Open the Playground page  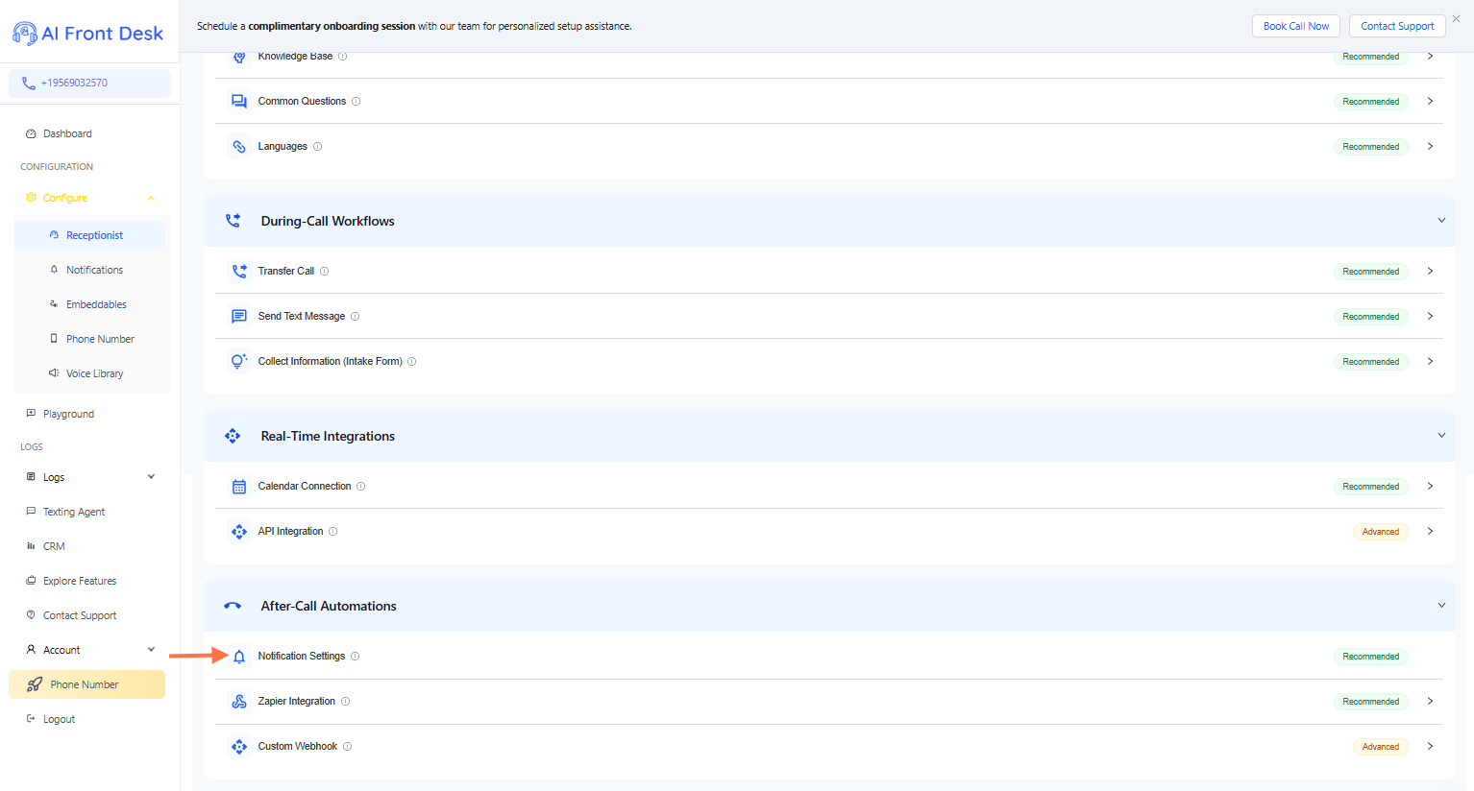point(60,414)
